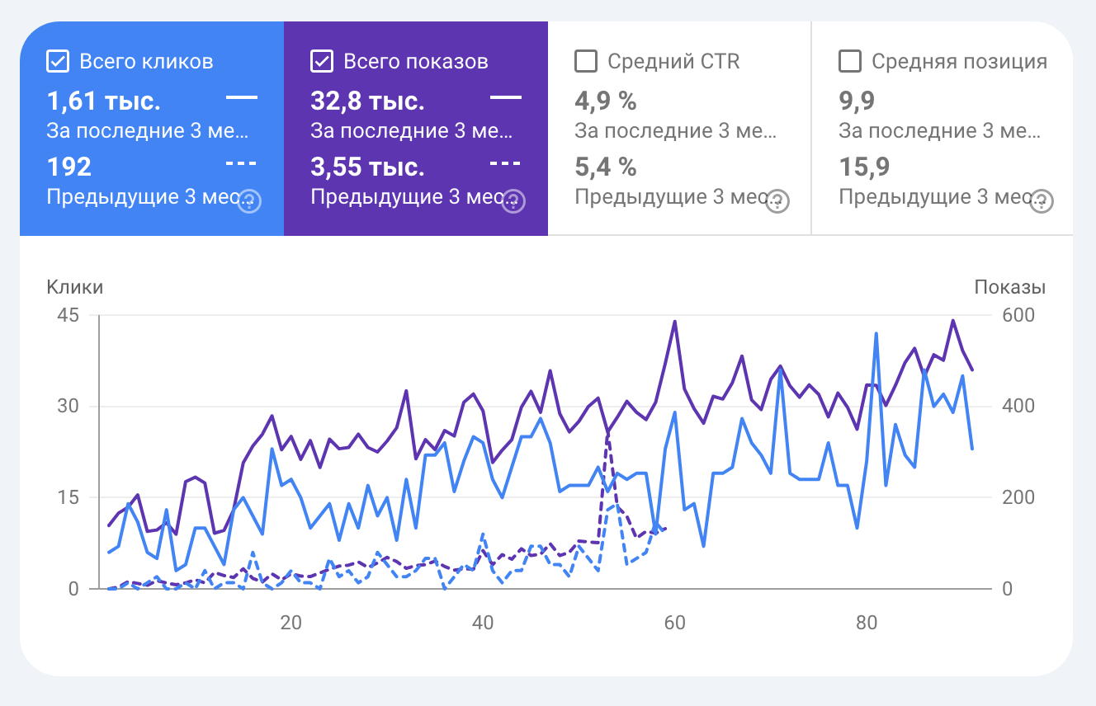Click the Показы axis title
This screenshot has width=1096, height=706.
[x=1010, y=287]
